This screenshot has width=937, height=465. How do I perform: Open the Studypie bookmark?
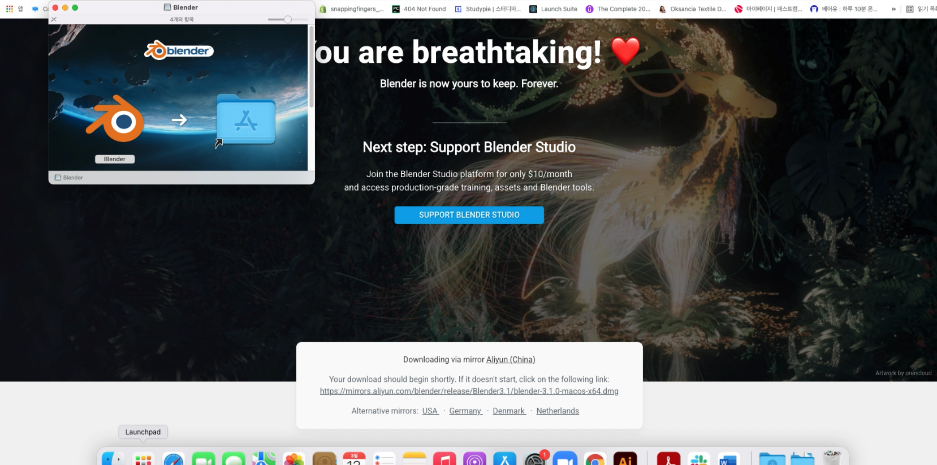click(487, 9)
